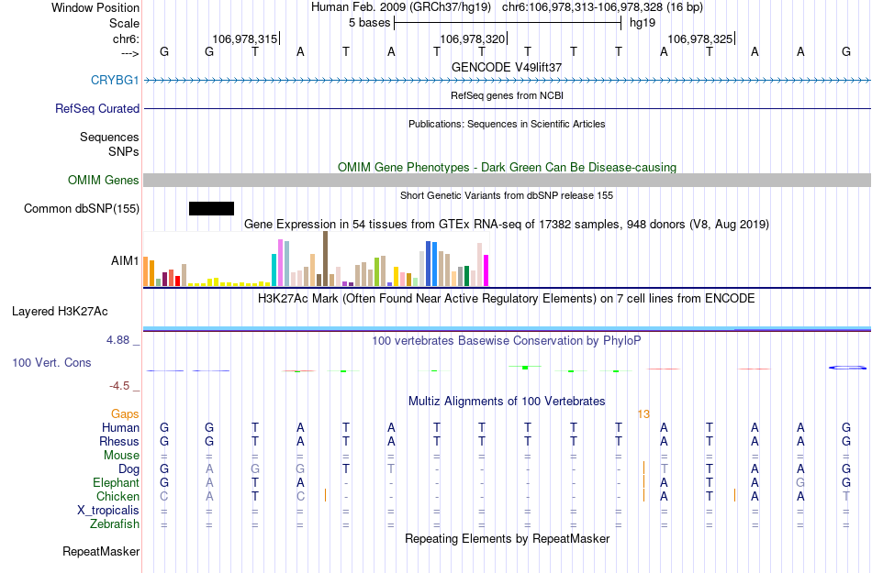This screenshot has height=573, width=872.
Task: Select the Rhesus alignment row label
Action: pyautogui.click(x=119, y=441)
